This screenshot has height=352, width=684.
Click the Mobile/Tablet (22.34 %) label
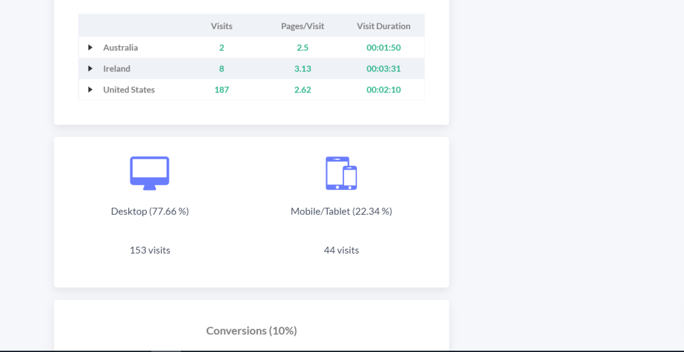point(341,211)
